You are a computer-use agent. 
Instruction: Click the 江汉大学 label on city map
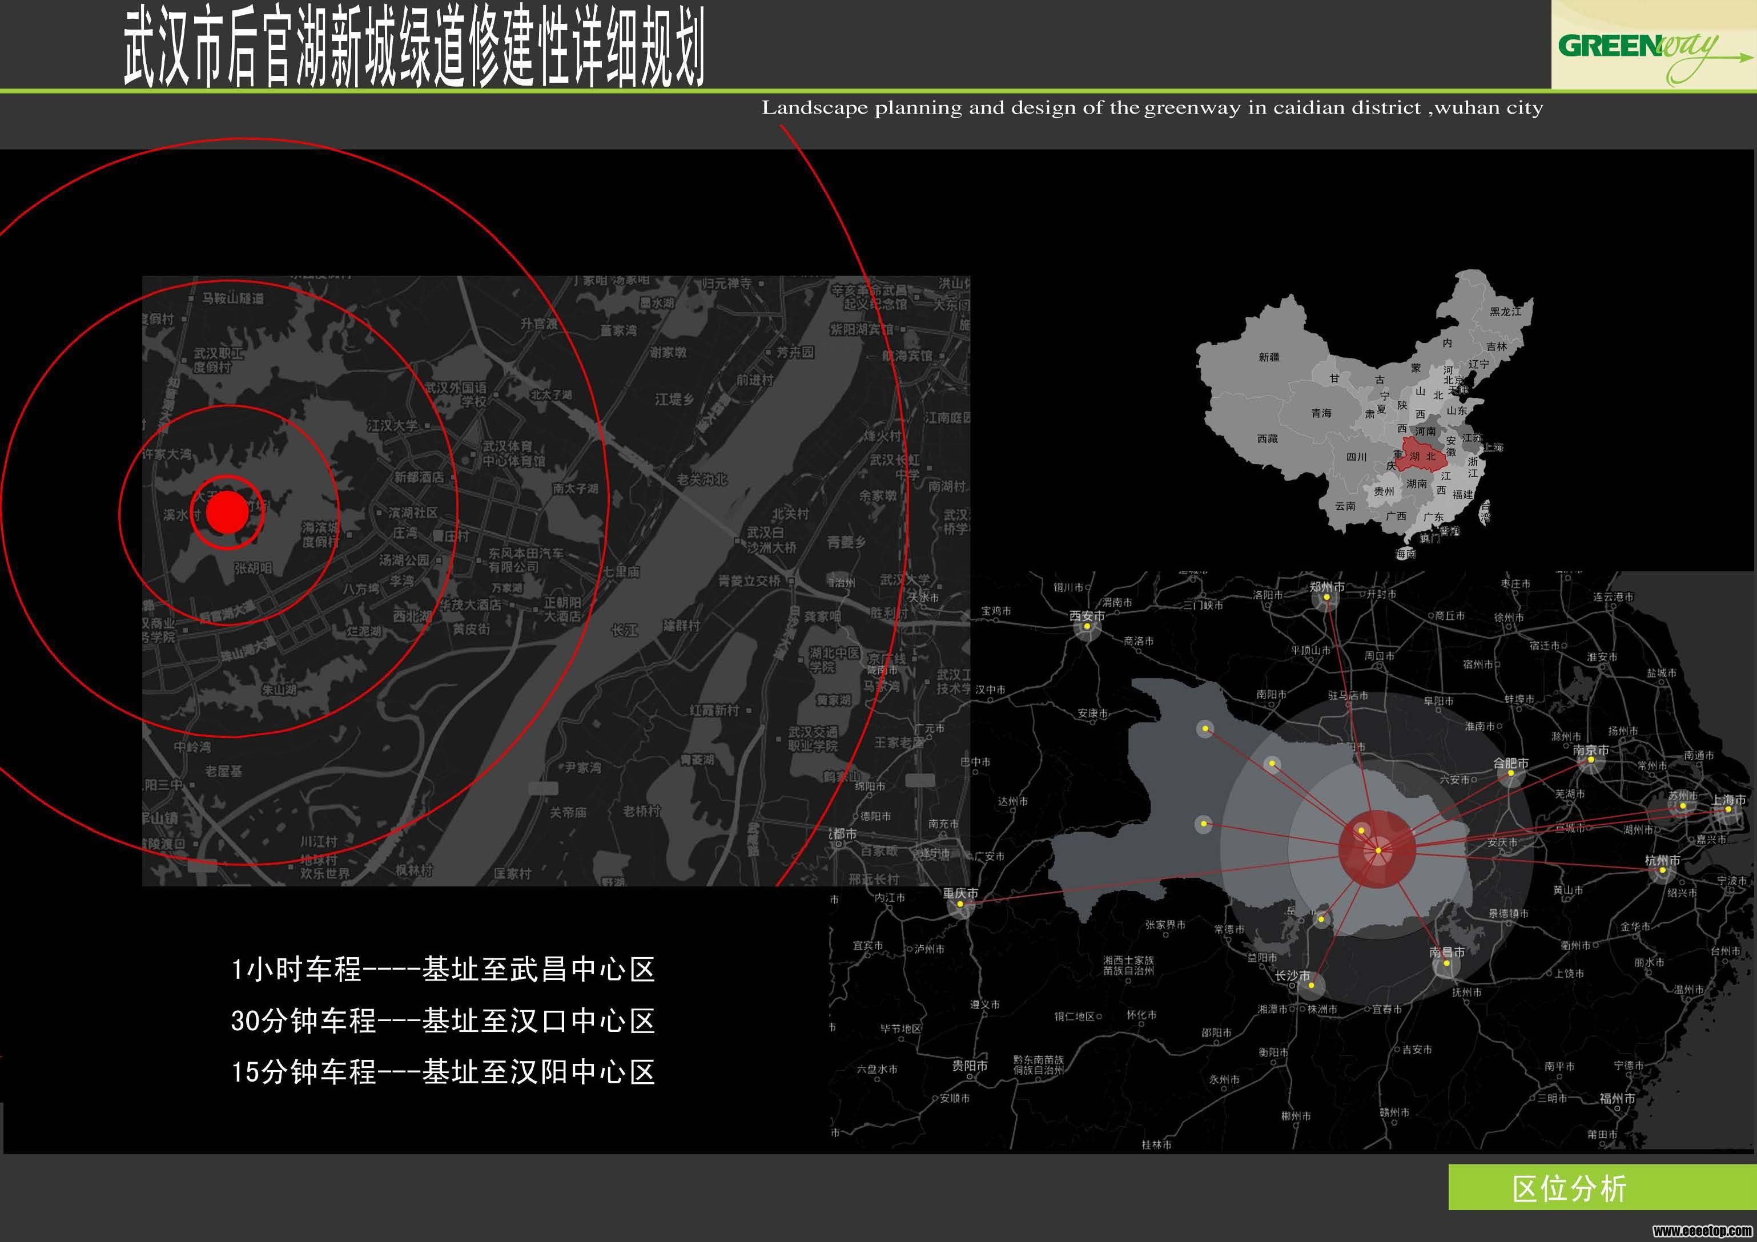point(393,425)
